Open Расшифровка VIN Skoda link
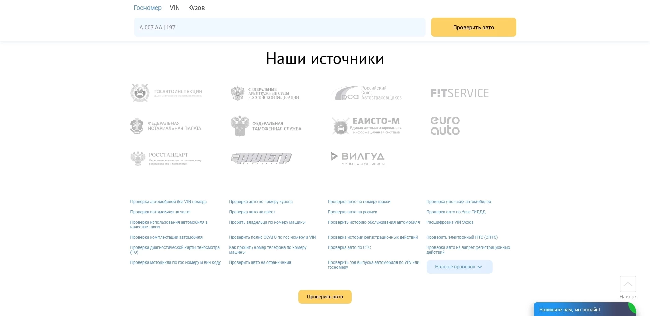650x316 pixels. coord(450,222)
